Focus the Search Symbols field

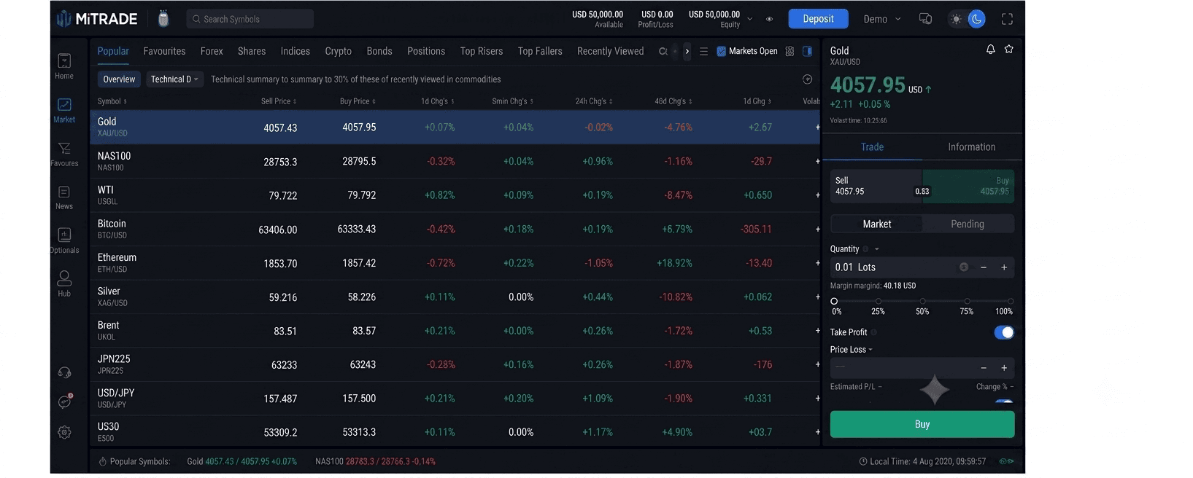click(250, 19)
